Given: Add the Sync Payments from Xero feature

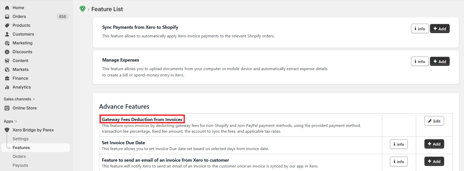Looking at the screenshot, I should click(440, 29).
